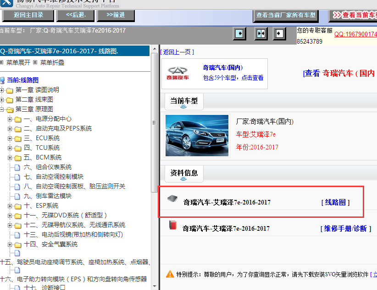Open the 线路图 link

point(335,202)
